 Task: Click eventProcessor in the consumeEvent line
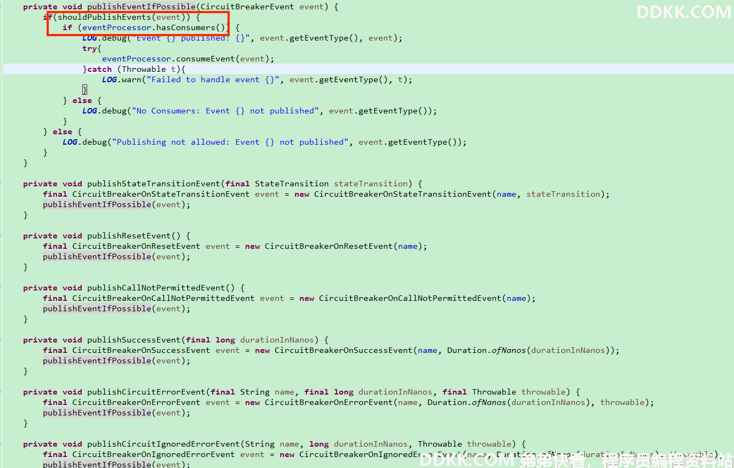coord(136,59)
